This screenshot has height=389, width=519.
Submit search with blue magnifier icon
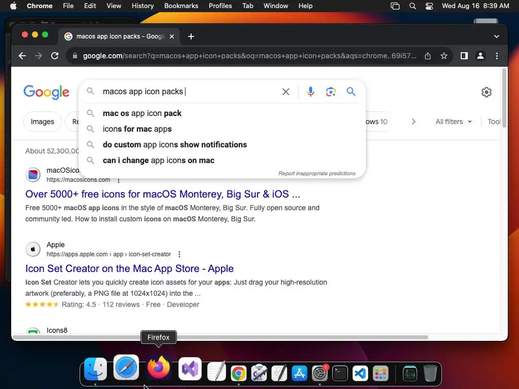click(x=351, y=92)
